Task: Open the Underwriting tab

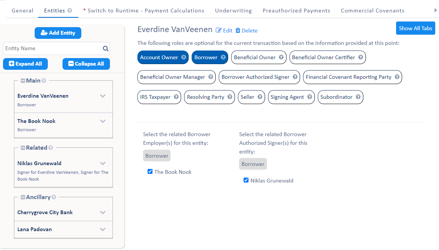Action: (x=233, y=11)
